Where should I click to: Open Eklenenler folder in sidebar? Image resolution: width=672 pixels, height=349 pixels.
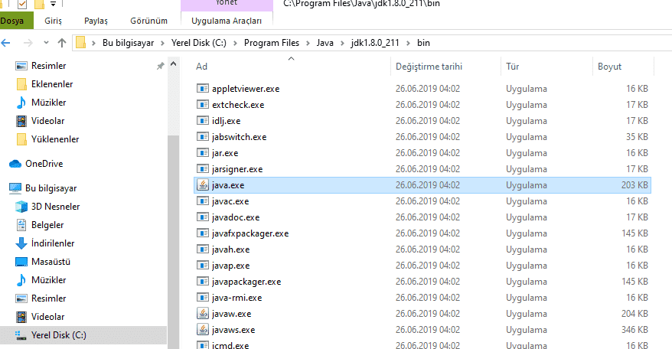(52, 84)
